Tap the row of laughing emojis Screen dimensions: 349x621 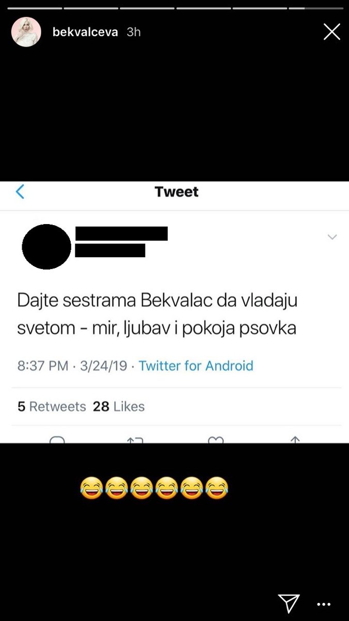tap(154, 488)
